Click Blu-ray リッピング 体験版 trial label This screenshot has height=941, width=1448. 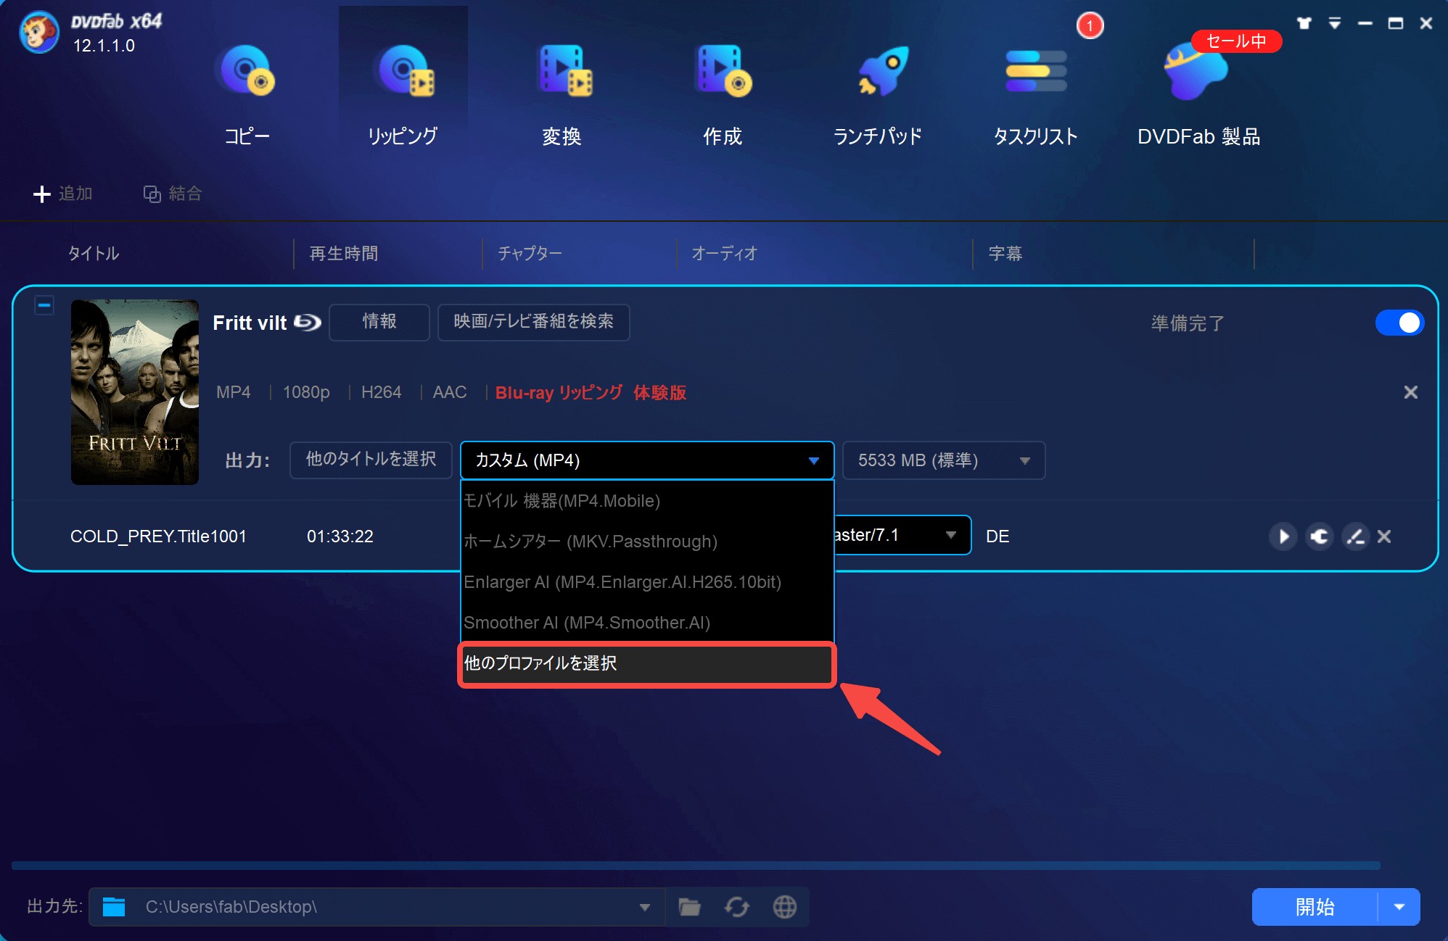(x=591, y=393)
